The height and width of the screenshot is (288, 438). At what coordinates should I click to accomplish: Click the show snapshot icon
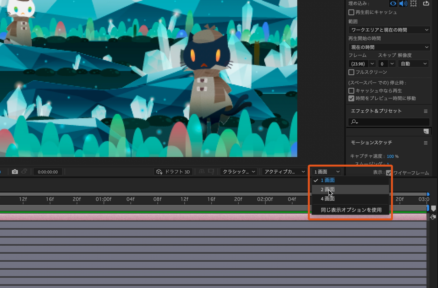pos(24,172)
